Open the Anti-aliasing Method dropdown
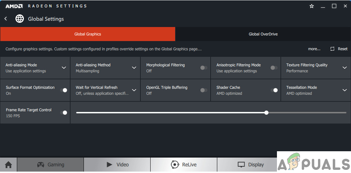 point(134,68)
